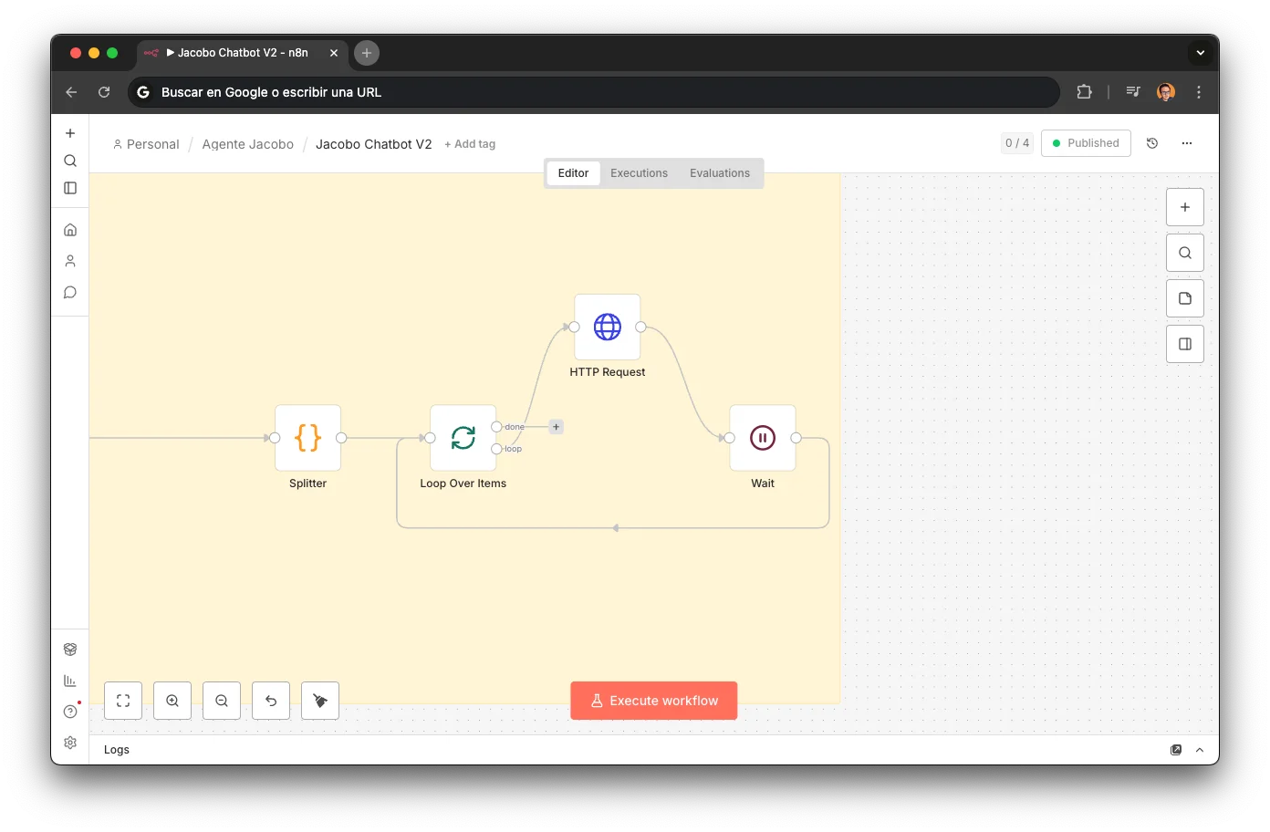
Task: Add a tag to the workflow
Action: [x=470, y=143]
